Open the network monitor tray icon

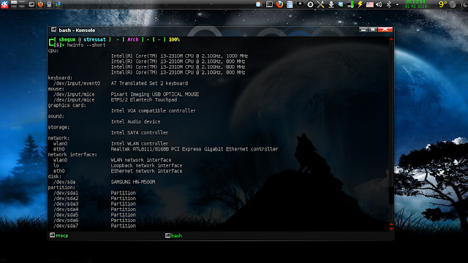pyautogui.click(x=350, y=4)
